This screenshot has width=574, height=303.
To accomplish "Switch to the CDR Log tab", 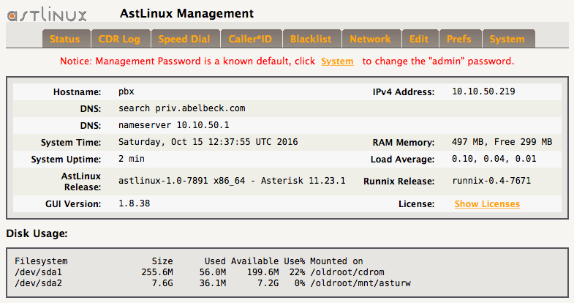I will tap(119, 39).
